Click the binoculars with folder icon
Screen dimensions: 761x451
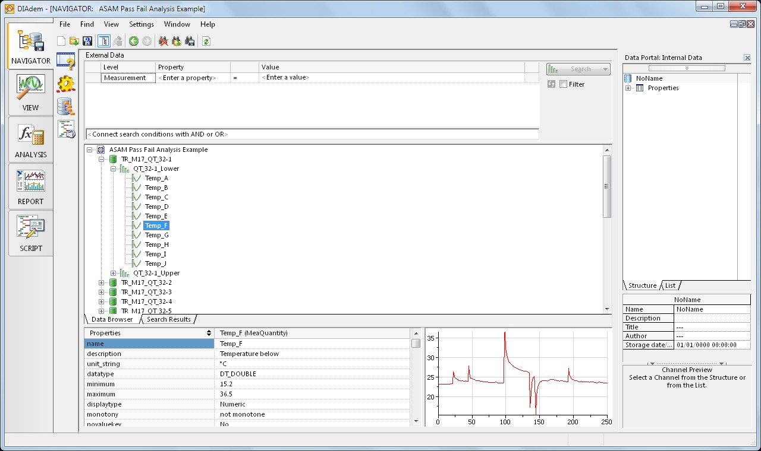pos(177,41)
